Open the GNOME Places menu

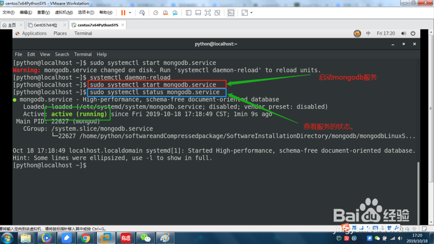pyautogui.click(x=60, y=33)
